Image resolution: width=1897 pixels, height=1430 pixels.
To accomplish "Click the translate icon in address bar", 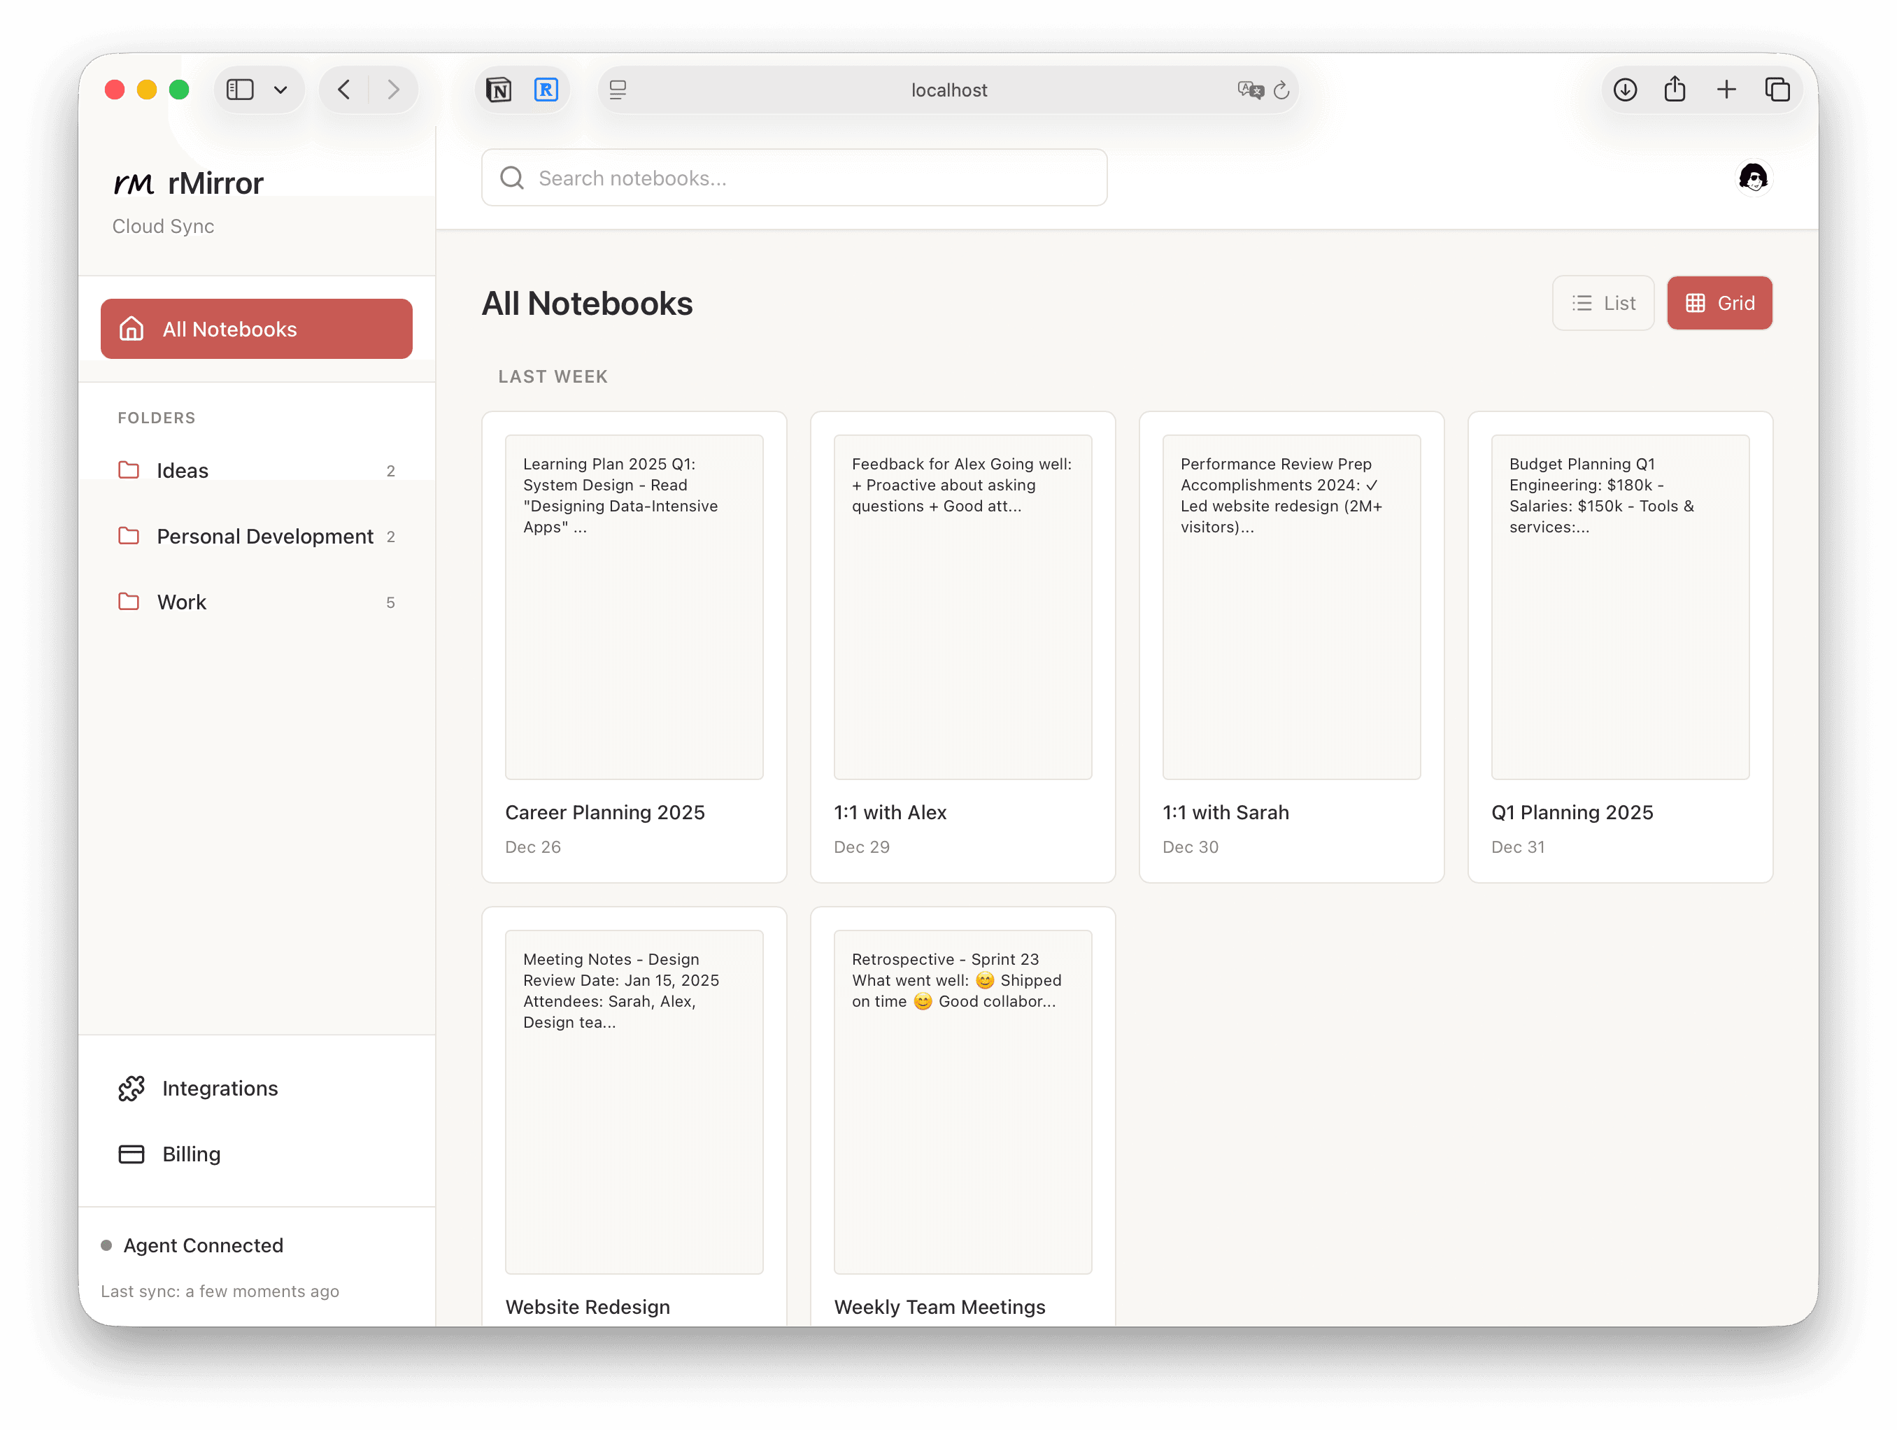I will (x=1251, y=90).
